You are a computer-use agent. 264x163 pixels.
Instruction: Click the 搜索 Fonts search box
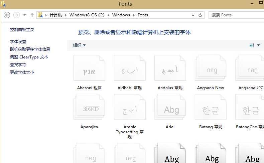tap(236, 15)
